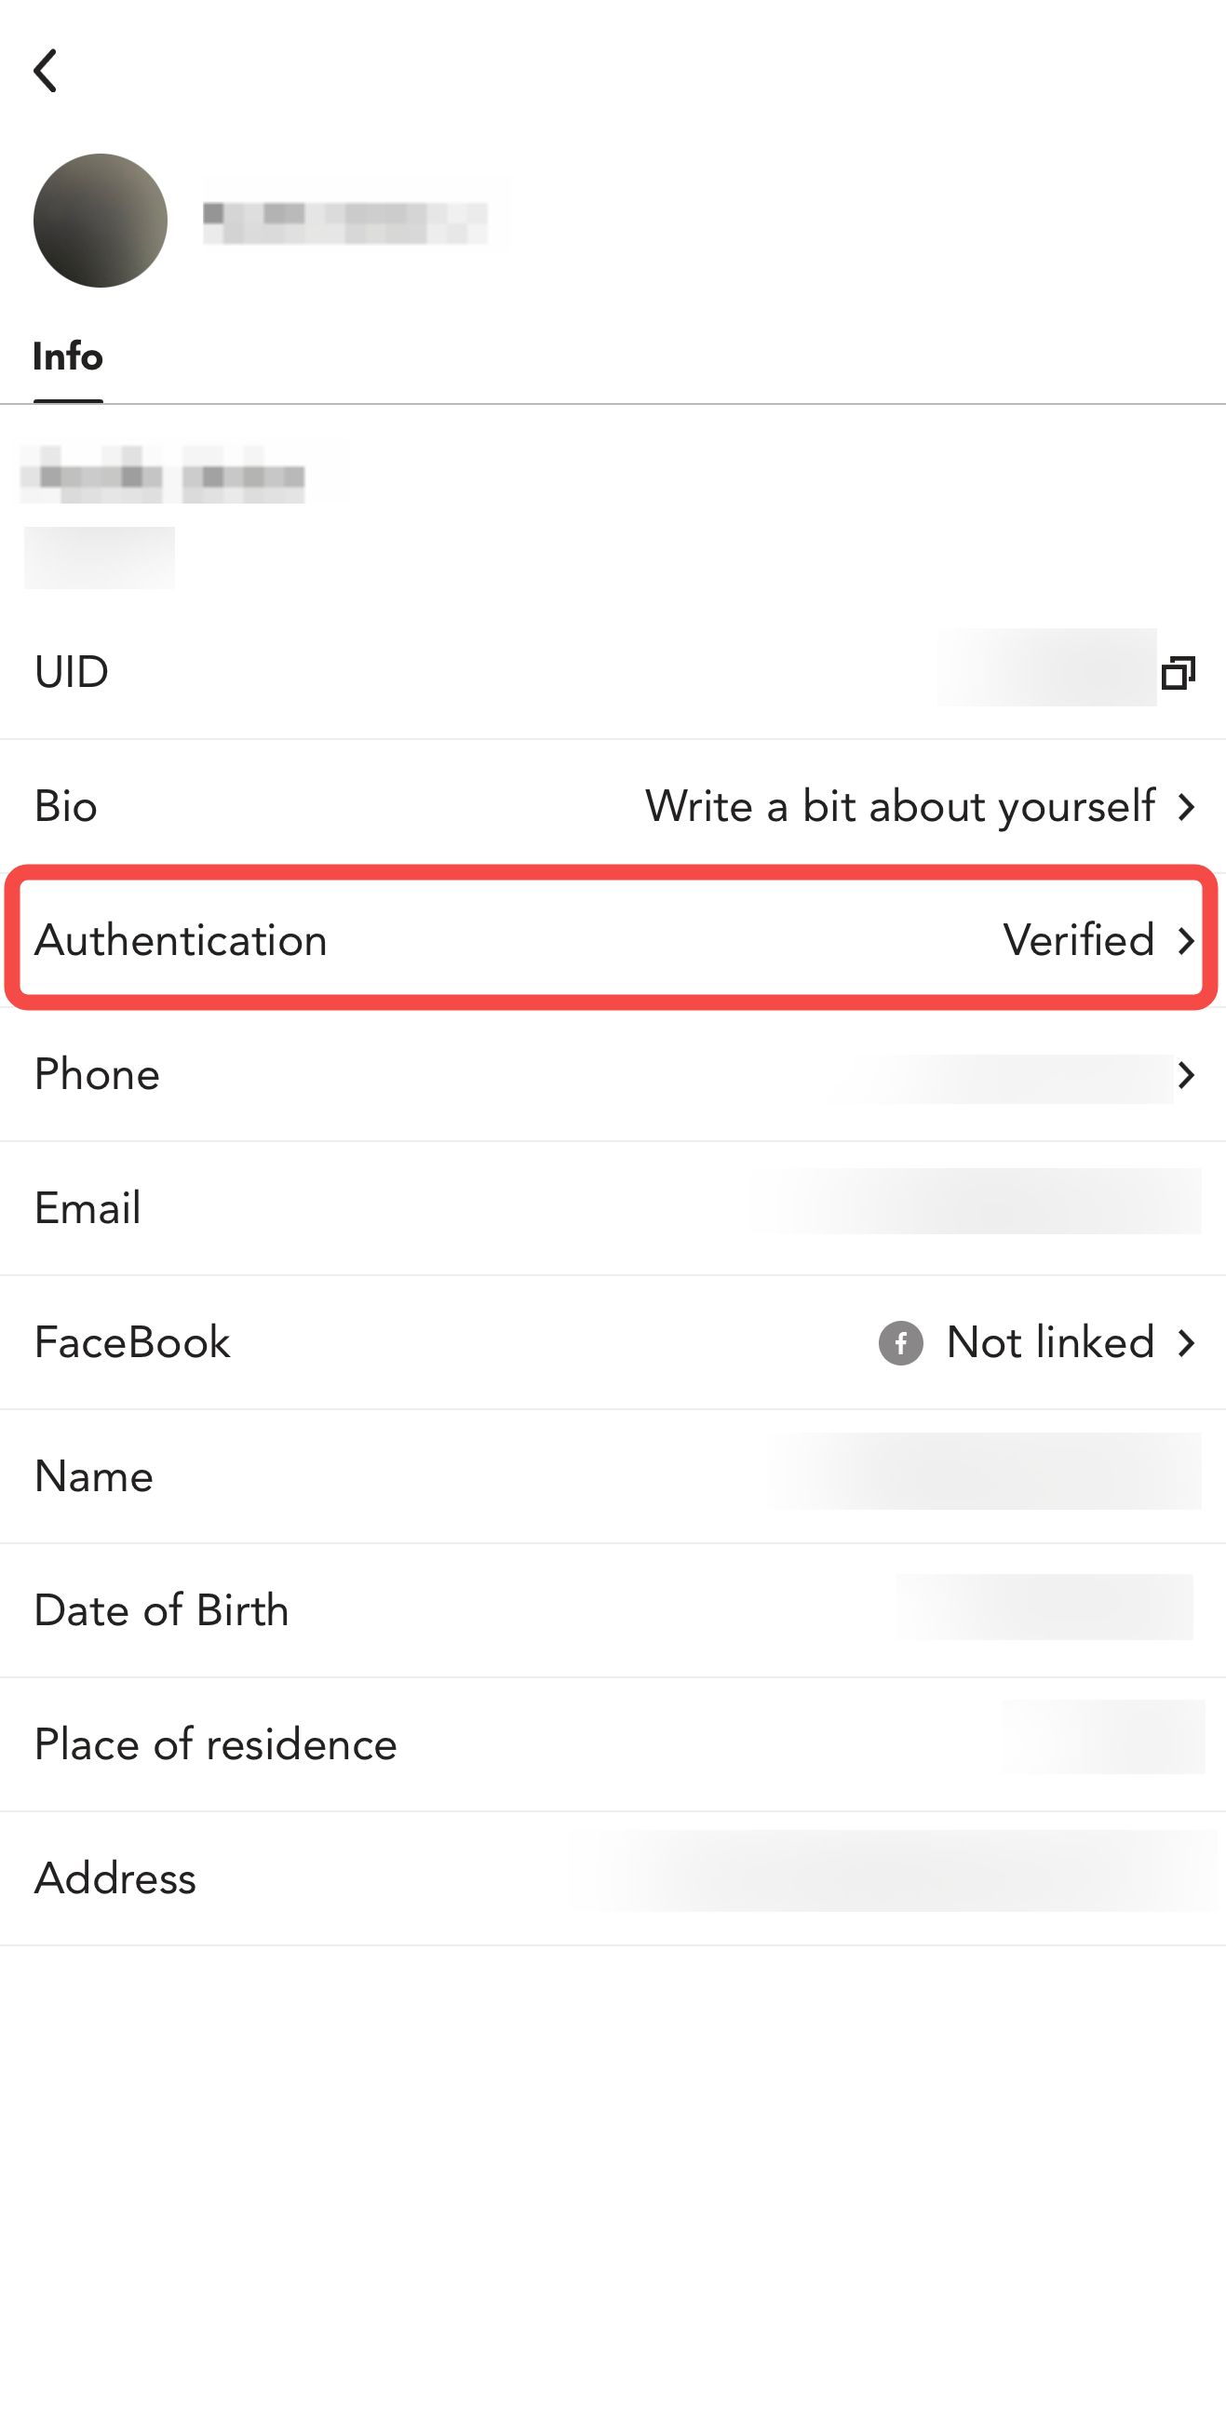Click the Facebook logo icon
Screen dimensions: 1226x2435
900,1342
